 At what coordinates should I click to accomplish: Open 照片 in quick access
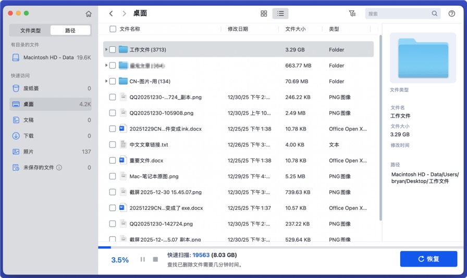pyautogui.click(x=51, y=152)
